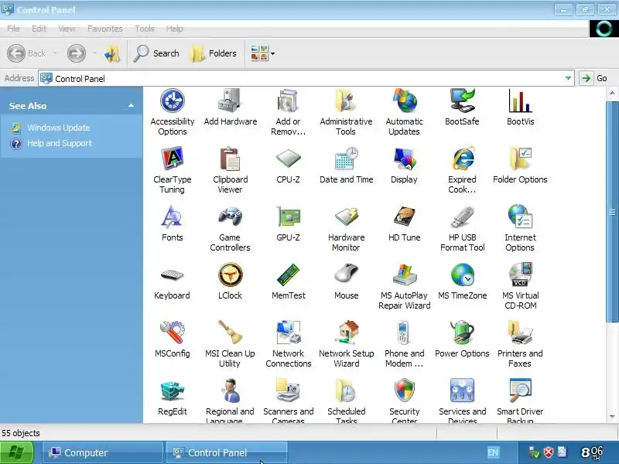This screenshot has height=464, width=619.
Task: Select the RegEdit icon
Action: [x=172, y=391]
